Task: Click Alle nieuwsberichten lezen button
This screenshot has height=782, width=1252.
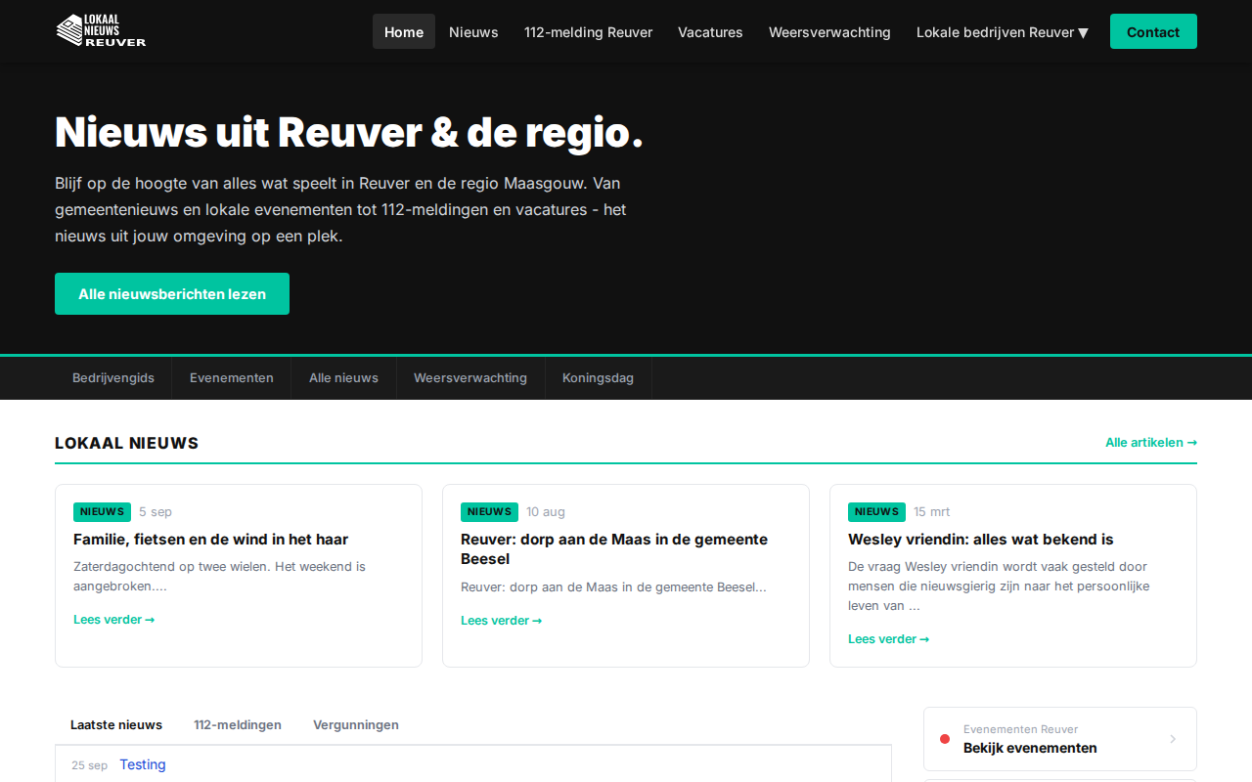Action: [172, 293]
